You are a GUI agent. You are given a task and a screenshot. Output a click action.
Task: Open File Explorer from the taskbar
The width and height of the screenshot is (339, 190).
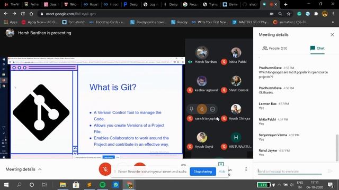click(63, 185)
